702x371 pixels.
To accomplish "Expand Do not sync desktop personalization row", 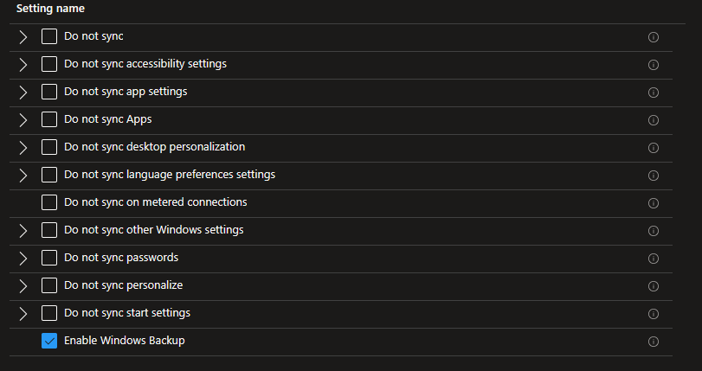I will coord(23,147).
